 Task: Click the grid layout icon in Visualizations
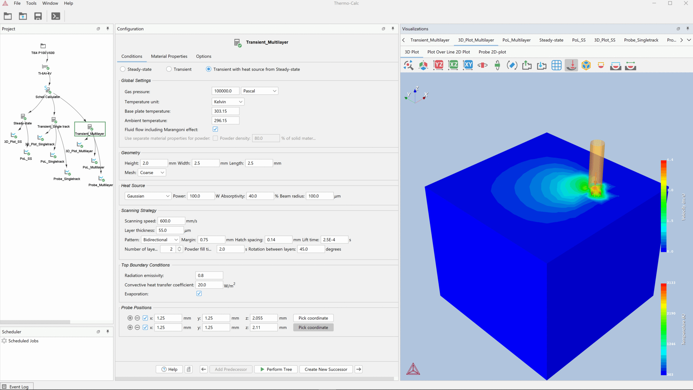point(557,65)
